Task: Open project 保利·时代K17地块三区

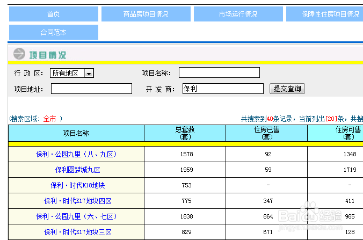Action: coord(77,232)
